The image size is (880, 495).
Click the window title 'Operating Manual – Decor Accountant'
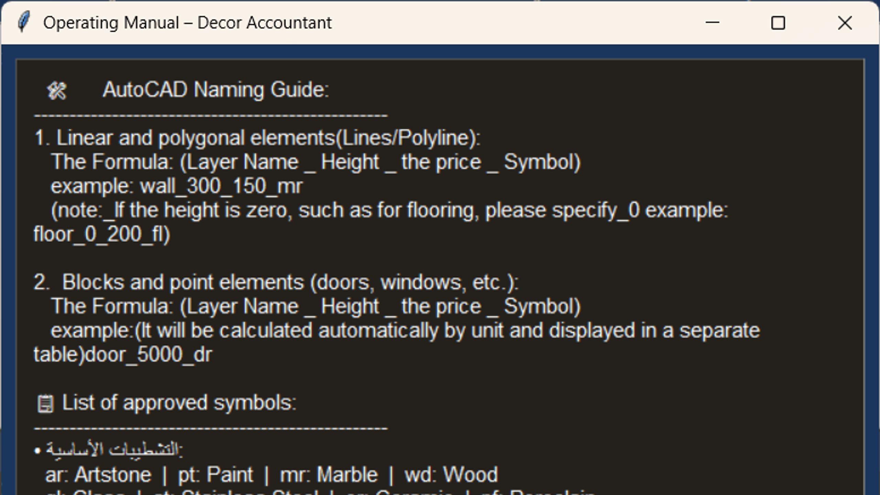coord(187,23)
